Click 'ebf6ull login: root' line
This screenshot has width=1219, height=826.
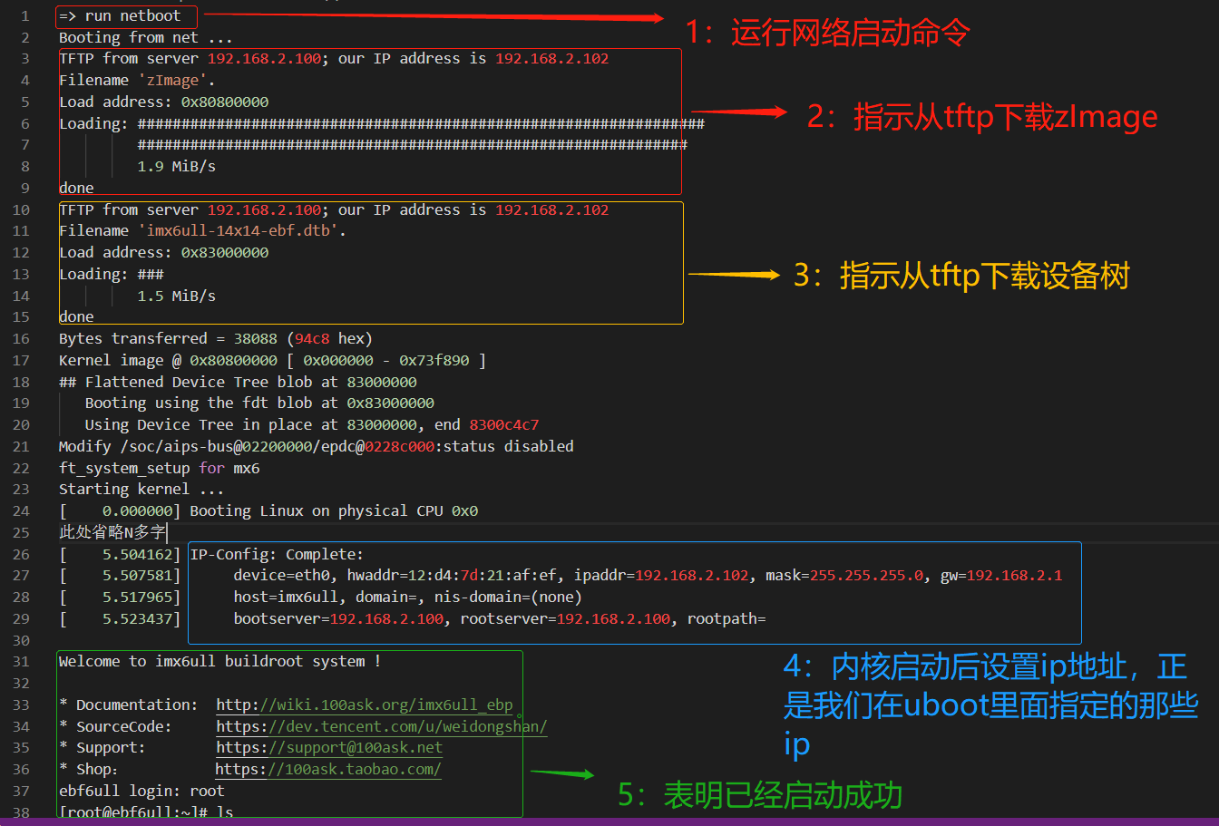141,791
